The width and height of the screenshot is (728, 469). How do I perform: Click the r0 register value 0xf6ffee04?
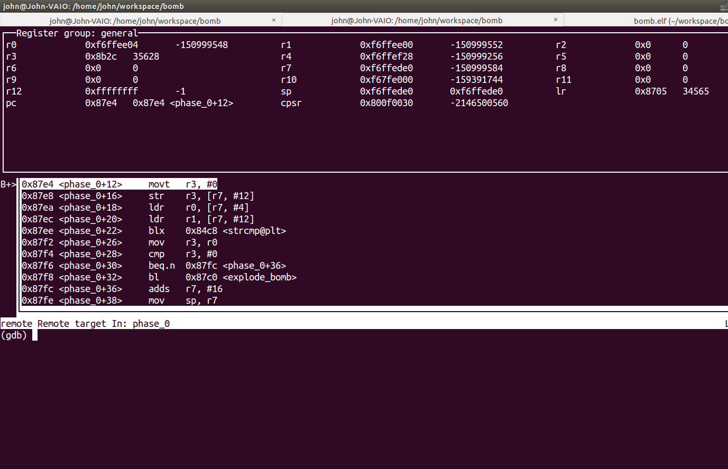[x=112, y=45]
